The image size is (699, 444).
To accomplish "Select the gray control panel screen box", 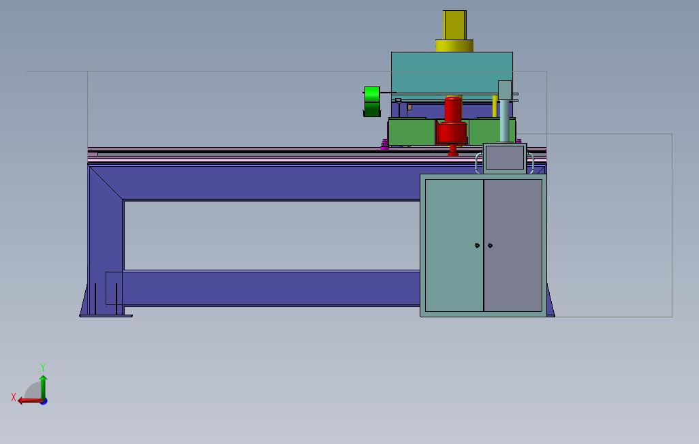I will point(505,158).
